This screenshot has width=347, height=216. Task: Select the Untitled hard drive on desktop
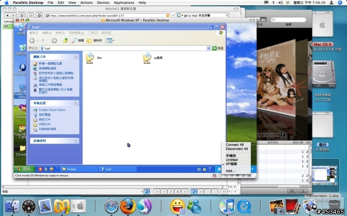pyautogui.click(x=323, y=75)
